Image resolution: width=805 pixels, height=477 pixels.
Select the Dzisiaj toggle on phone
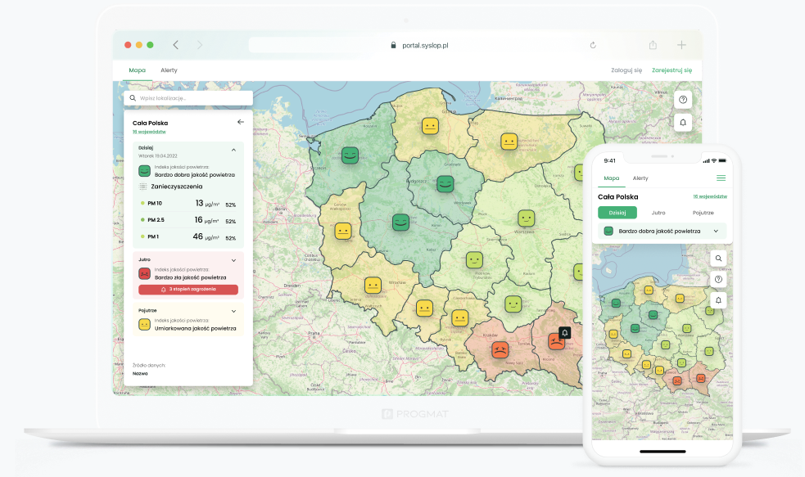coord(617,212)
